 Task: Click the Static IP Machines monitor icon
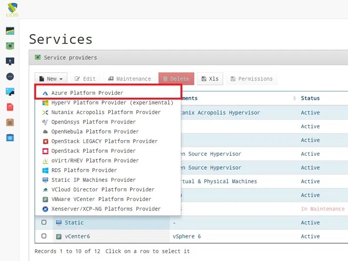click(45, 180)
